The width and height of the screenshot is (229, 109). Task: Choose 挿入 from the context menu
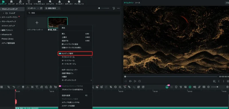point(75,34)
